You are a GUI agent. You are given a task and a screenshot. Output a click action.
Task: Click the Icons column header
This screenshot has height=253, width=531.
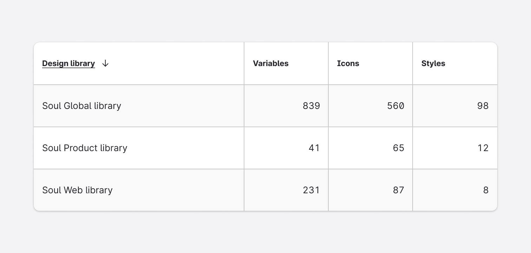348,64
